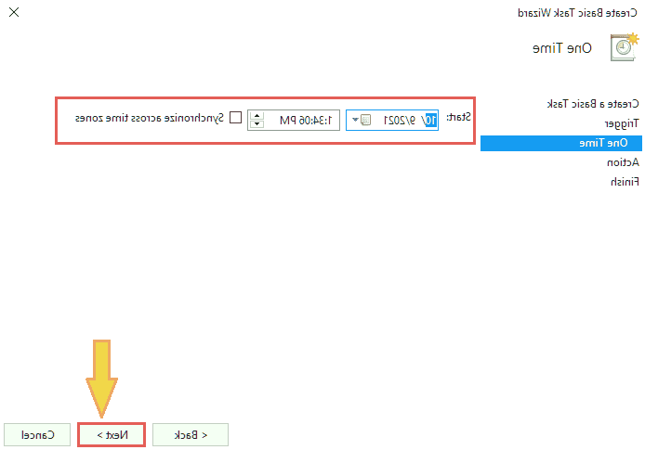The image size is (645, 450).
Task: Close the Create Basic Task Wizard window
Action: pos(12,13)
